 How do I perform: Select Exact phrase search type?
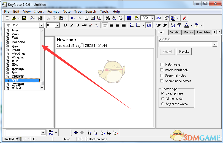[x=162, y=93]
